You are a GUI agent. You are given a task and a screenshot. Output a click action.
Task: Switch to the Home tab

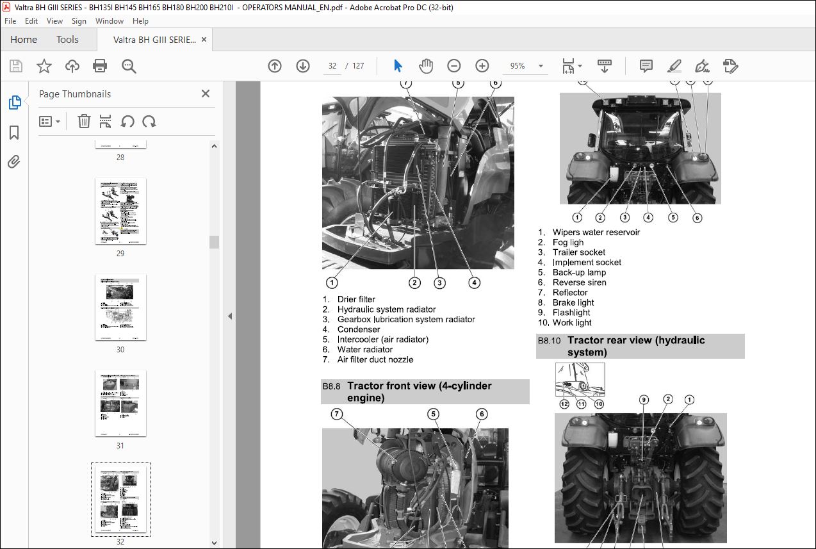click(x=24, y=40)
